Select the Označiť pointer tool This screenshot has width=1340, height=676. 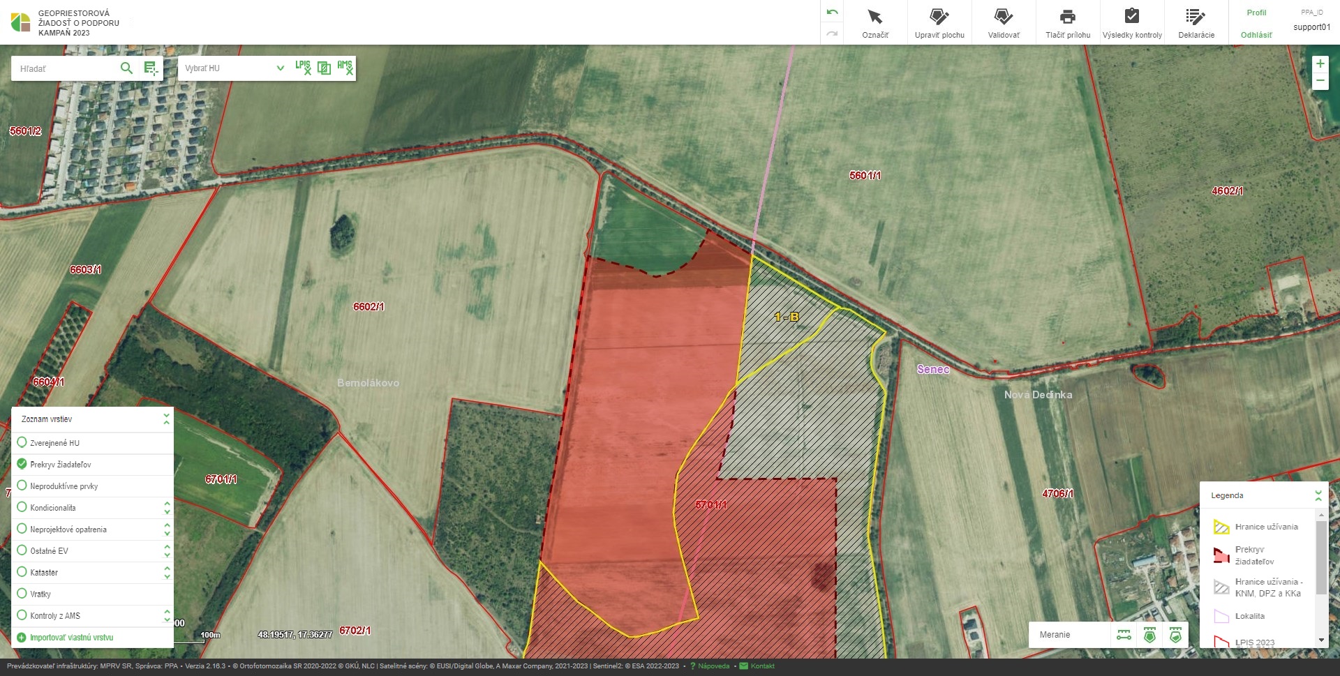874,22
